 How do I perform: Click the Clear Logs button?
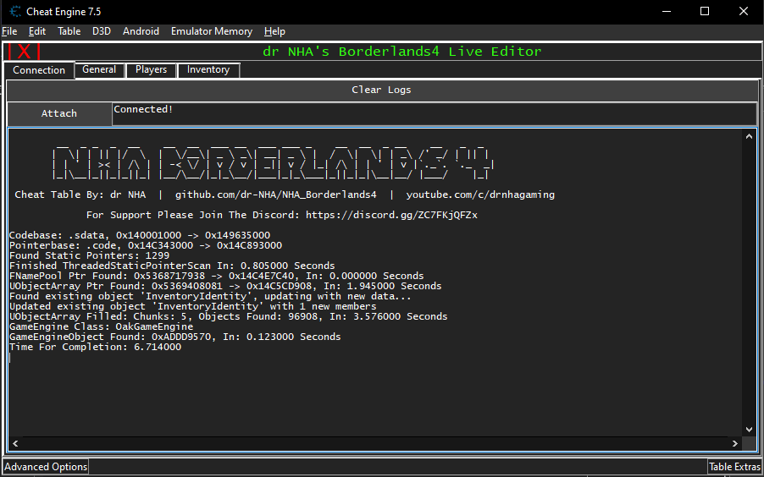[381, 90]
